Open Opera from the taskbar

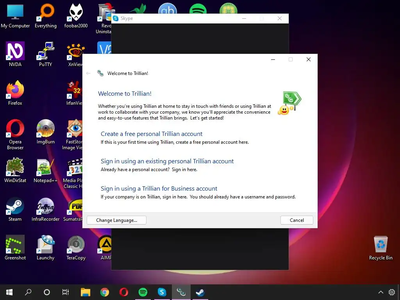tap(124, 292)
